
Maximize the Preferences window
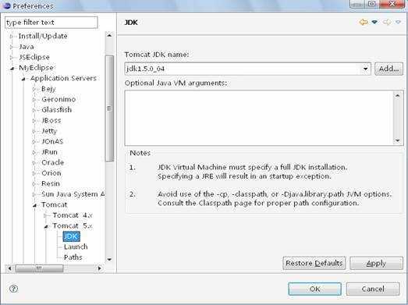(x=372, y=4)
